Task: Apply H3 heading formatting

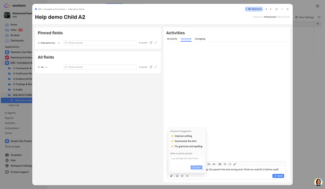Action: click(214, 164)
